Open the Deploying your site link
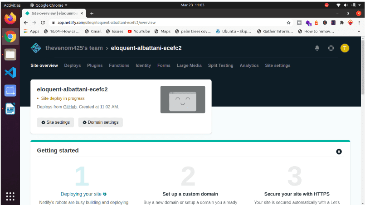 [x=81, y=194]
